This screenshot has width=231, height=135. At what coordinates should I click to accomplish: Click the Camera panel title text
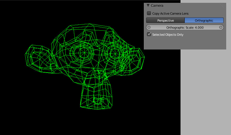pos(157,6)
